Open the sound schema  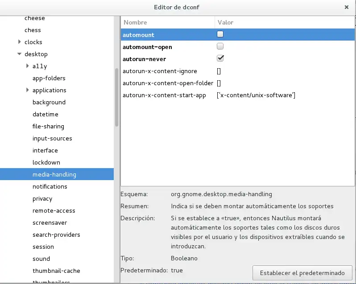pos(41,259)
